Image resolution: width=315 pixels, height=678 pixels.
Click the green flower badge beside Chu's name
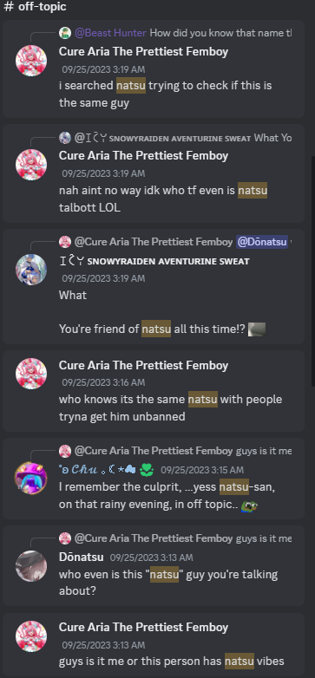tap(148, 470)
